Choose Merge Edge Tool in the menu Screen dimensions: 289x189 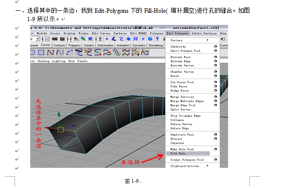[x=183, y=105]
